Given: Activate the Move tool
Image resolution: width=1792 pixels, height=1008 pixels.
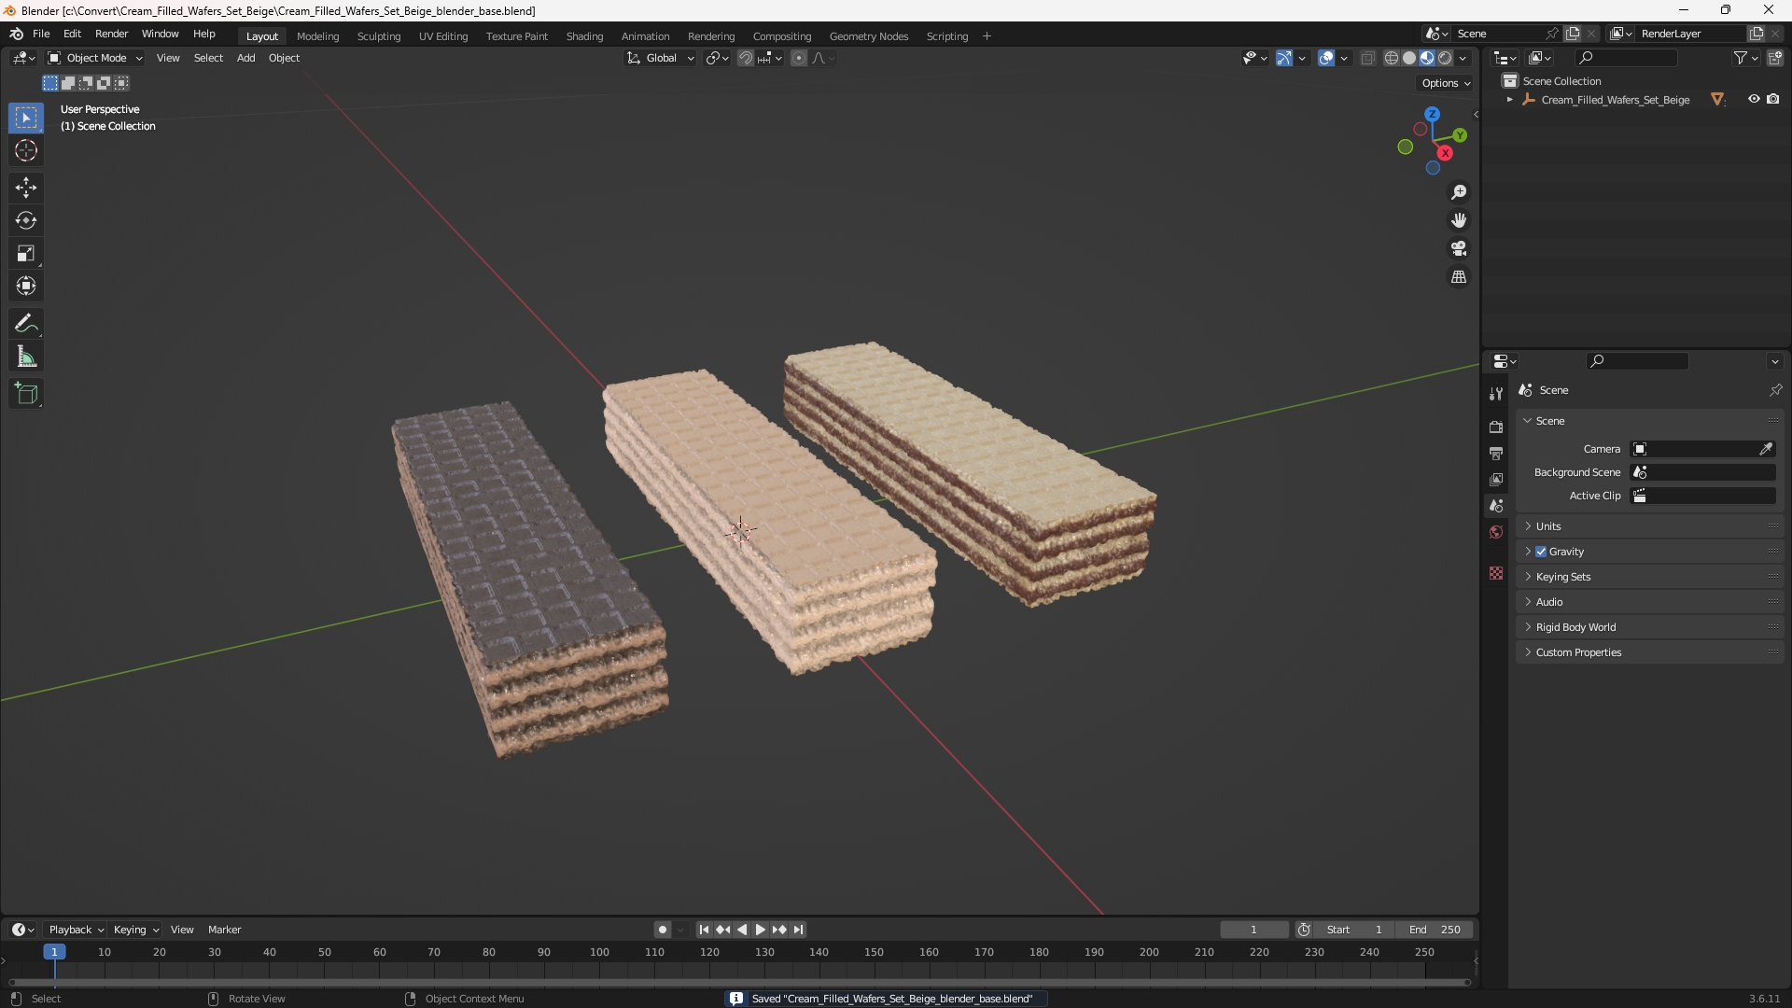Looking at the screenshot, I should pos(26,188).
